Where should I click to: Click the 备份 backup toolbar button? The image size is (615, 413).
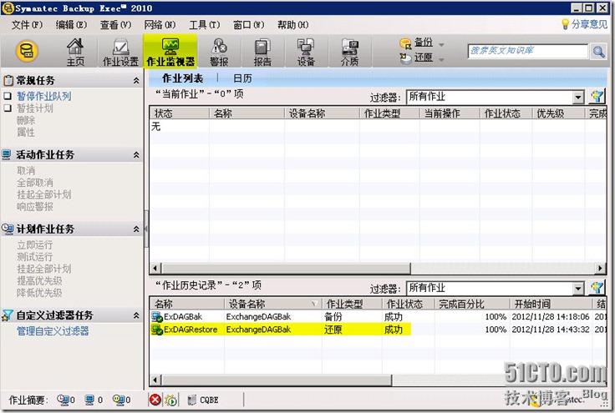point(416,43)
